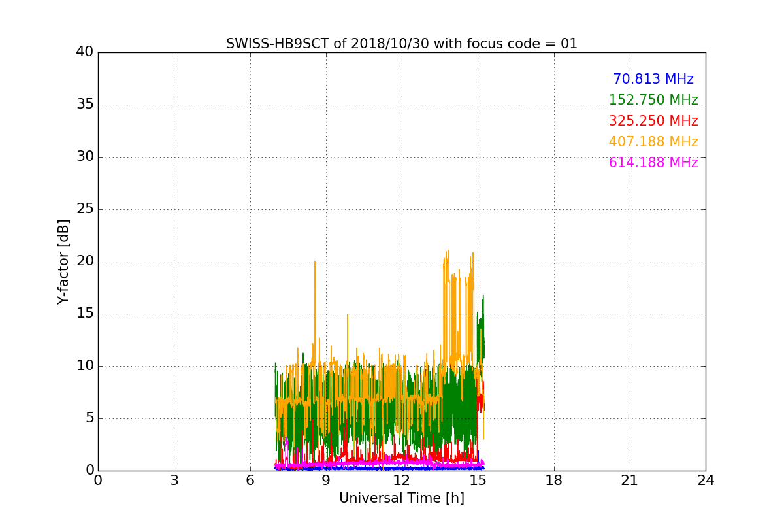Click x-axis tick label '24'
The height and width of the screenshot is (523, 784).
[x=706, y=481]
